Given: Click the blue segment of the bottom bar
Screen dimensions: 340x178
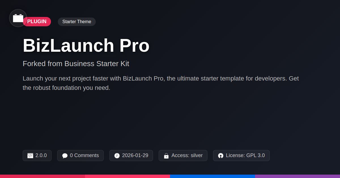Looking at the screenshot, I should click(x=212, y=176).
